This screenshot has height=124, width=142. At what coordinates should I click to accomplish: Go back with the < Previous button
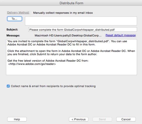(79, 119)
